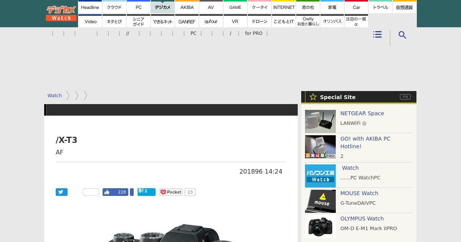Open the ドローン tab
The width and height of the screenshot is (461, 242).
[259, 21]
